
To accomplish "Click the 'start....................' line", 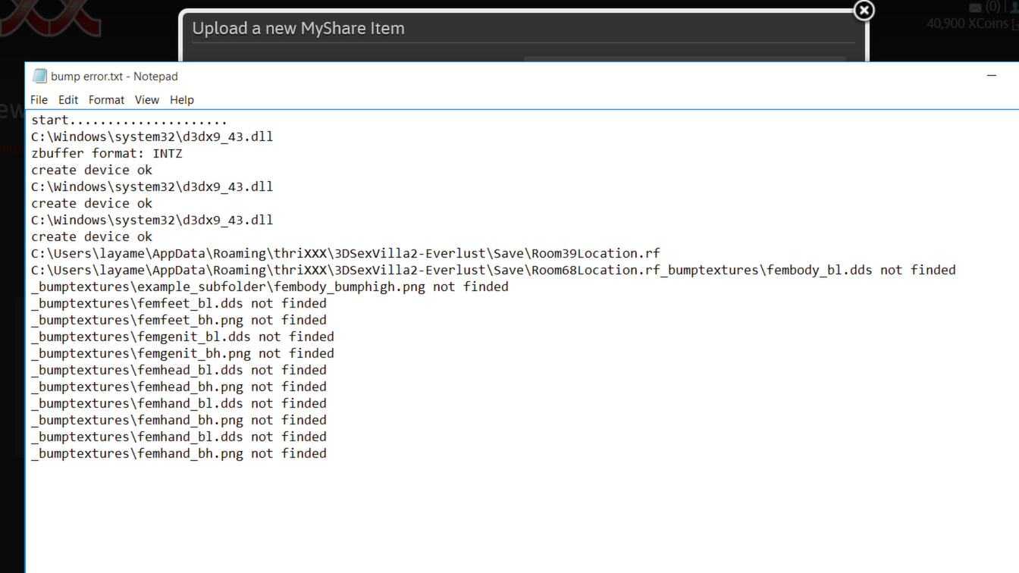I will (129, 120).
